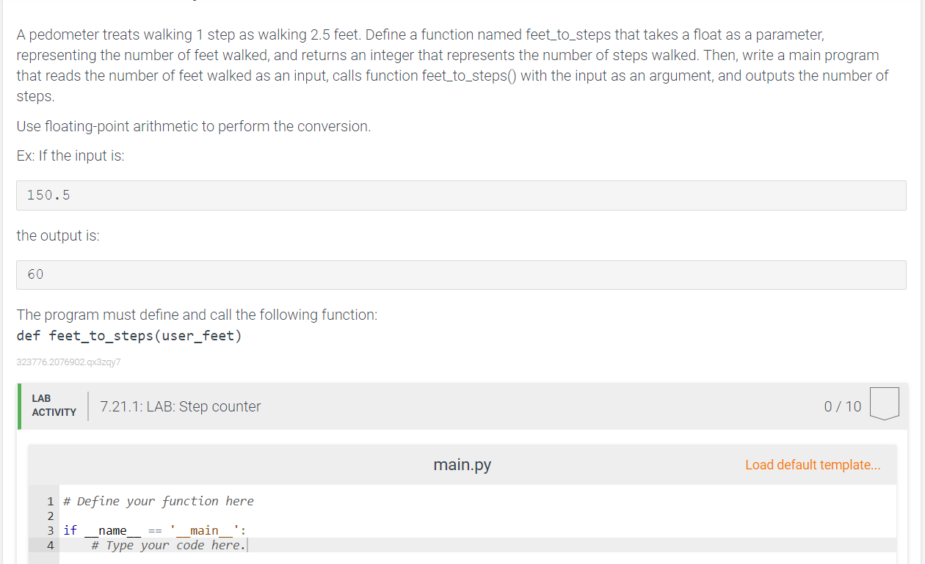
Task: Click the completion badge icon beside 0 / 10
Action: (x=884, y=404)
